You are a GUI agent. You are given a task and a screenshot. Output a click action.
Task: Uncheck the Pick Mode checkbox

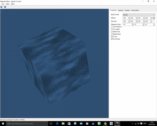pos(112,39)
